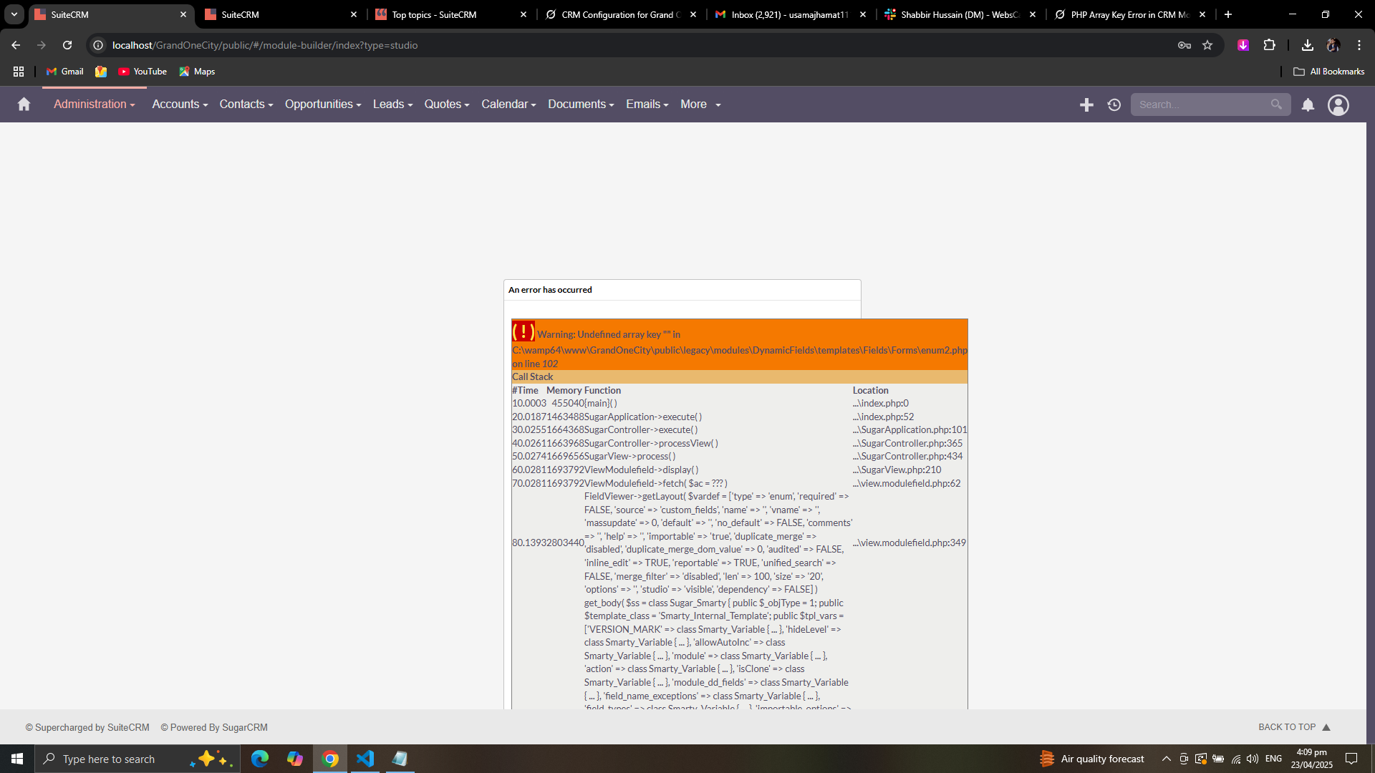
Task: Open the password manager key icon
Action: 1185,45
